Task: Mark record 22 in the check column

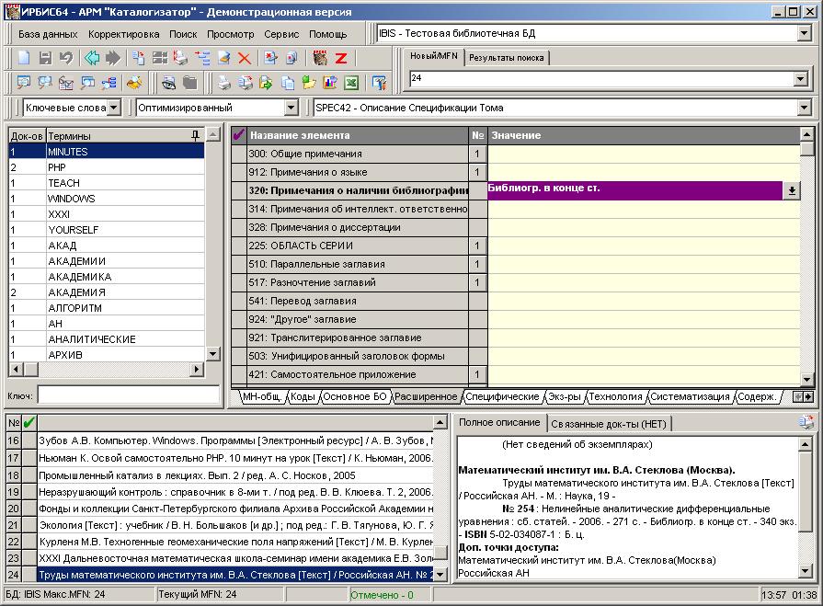Action: pos(29,542)
